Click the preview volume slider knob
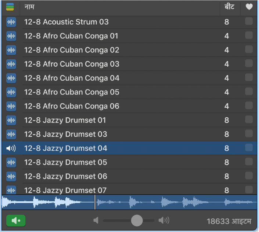 pyautogui.click(x=137, y=220)
